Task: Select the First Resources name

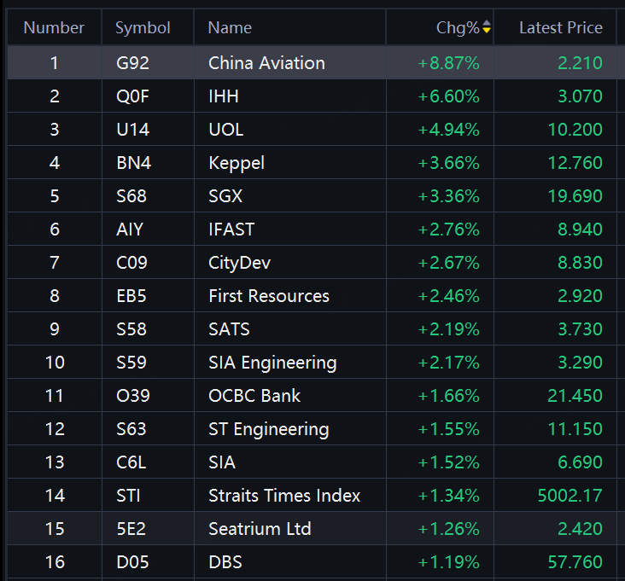Action: click(x=269, y=296)
